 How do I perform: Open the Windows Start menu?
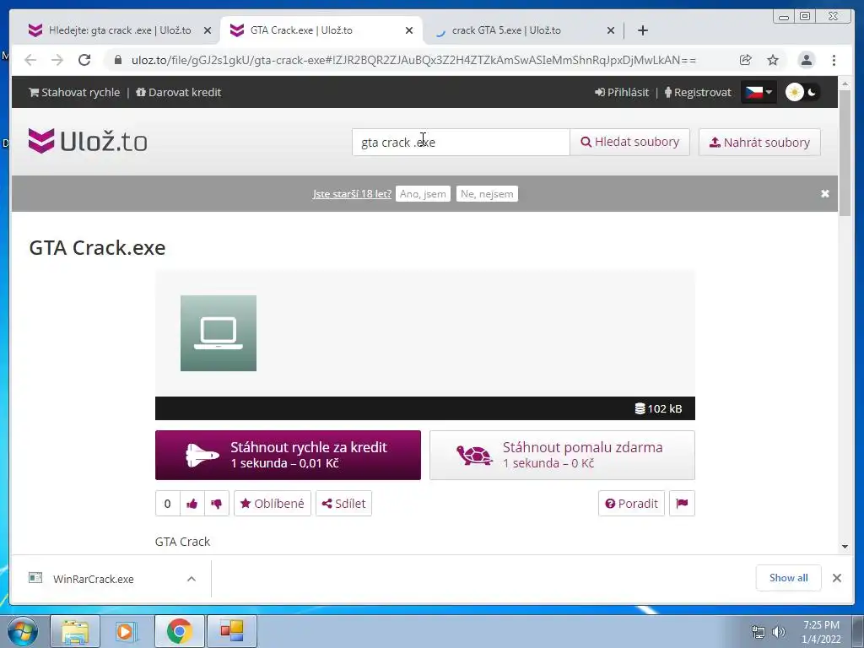[23, 631]
